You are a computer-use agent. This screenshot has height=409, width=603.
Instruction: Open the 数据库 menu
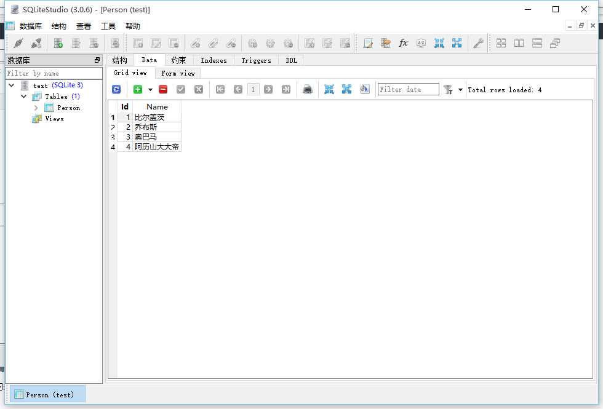point(30,26)
